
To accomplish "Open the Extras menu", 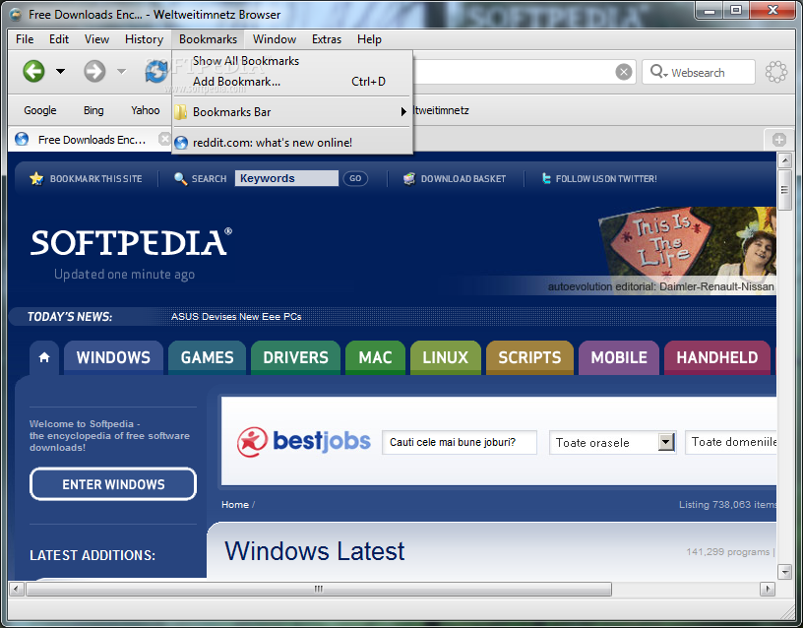I will [327, 39].
